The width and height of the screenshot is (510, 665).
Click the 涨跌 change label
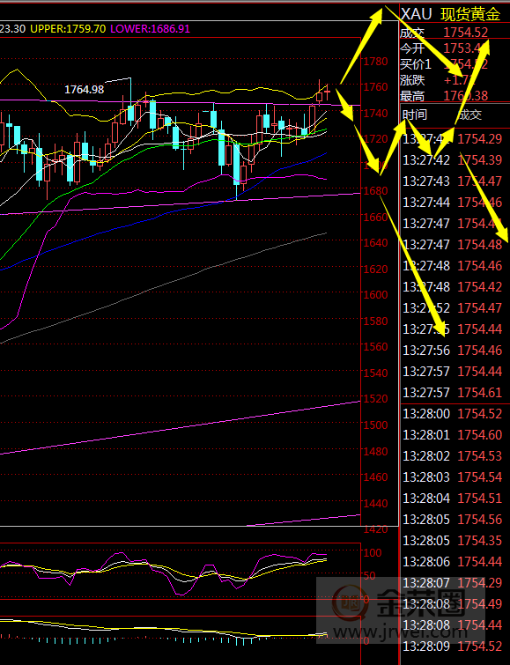click(412, 80)
